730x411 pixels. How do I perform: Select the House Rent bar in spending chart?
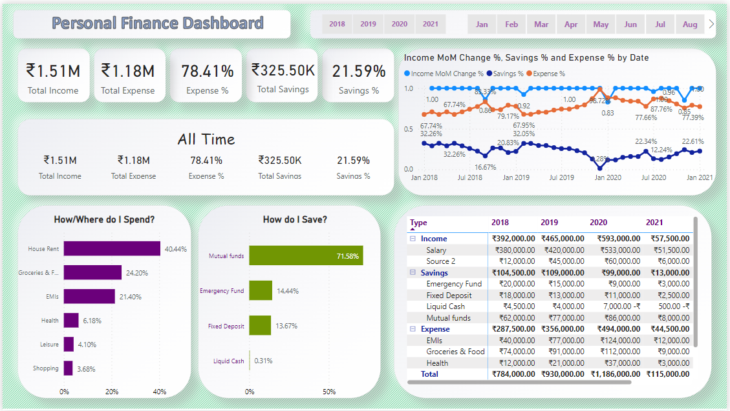[x=113, y=248]
